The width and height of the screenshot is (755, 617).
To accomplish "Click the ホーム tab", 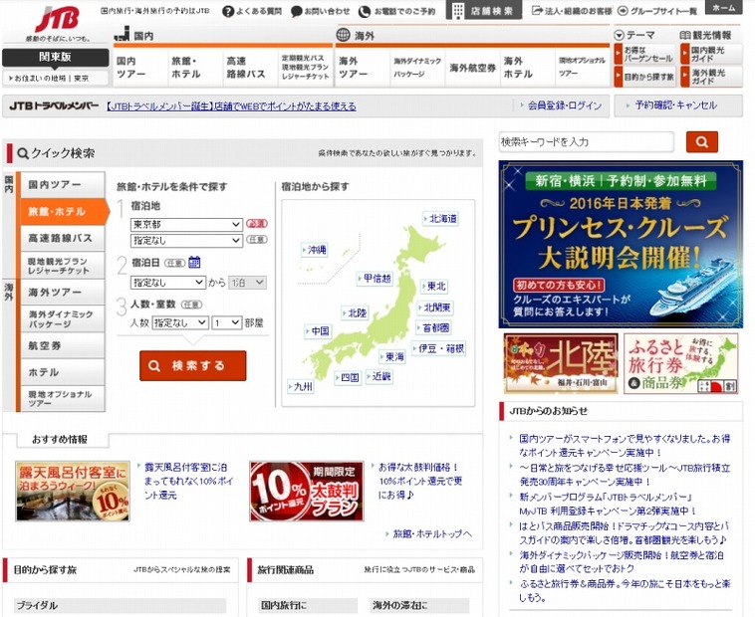I will (x=723, y=7).
